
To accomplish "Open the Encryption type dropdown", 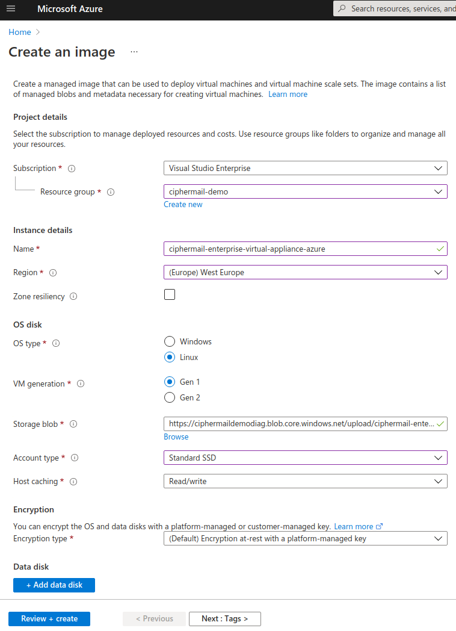I will coord(305,538).
